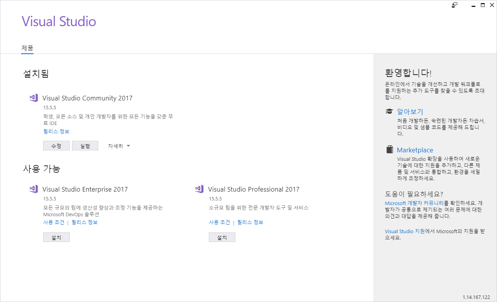Click the 사용 가능 section heading
The image size is (497, 302).
[42, 169]
